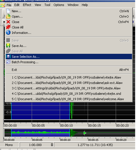Viewport: 136px width, 150px height.
Task: Click the New file document icon
Action: tap(8, 11)
